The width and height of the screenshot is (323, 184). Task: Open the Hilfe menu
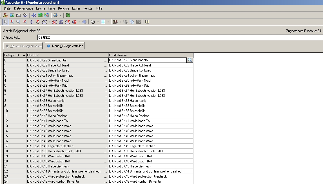(99, 8)
